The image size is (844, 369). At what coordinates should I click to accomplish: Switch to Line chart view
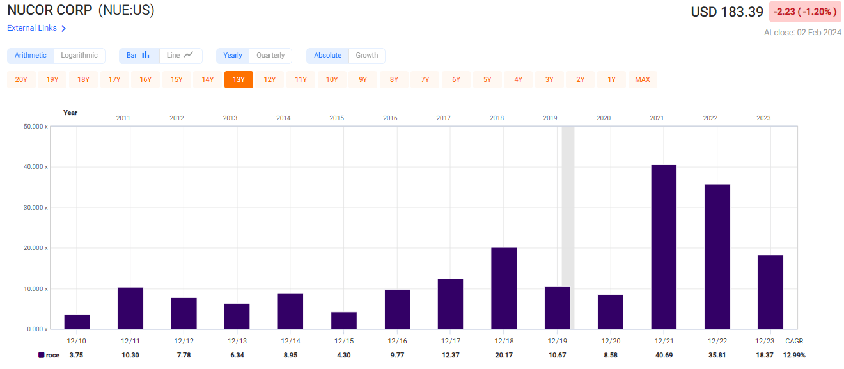click(x=180, y=56)
